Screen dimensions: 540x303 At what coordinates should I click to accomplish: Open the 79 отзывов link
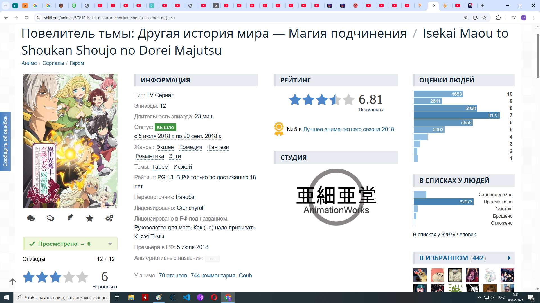click(x=173, y=276)
